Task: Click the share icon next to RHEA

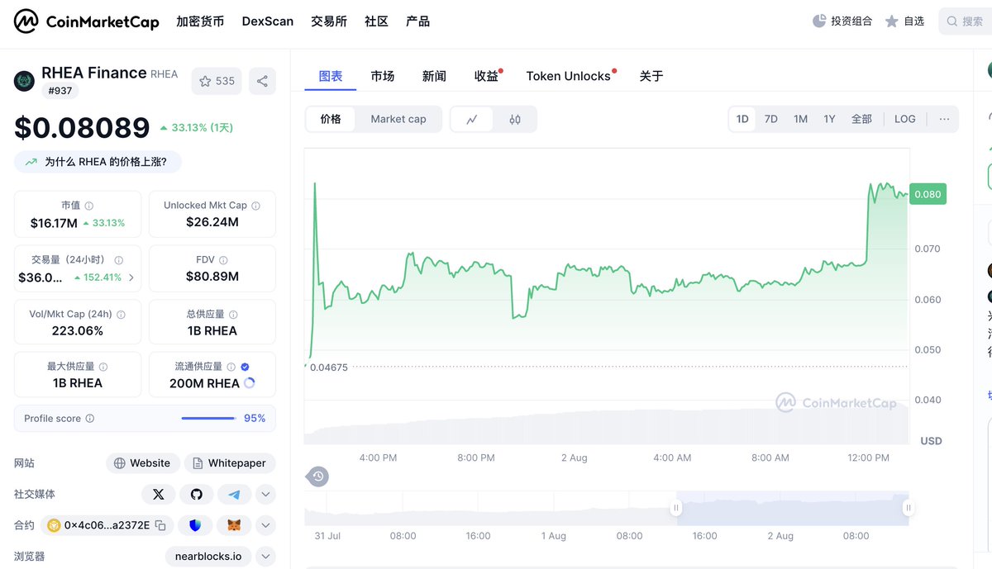Action: (x=262, y=81)
